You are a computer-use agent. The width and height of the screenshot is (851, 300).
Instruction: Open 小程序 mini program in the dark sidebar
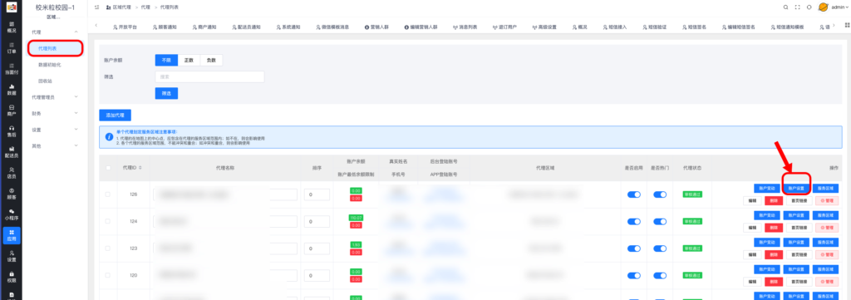12,214
